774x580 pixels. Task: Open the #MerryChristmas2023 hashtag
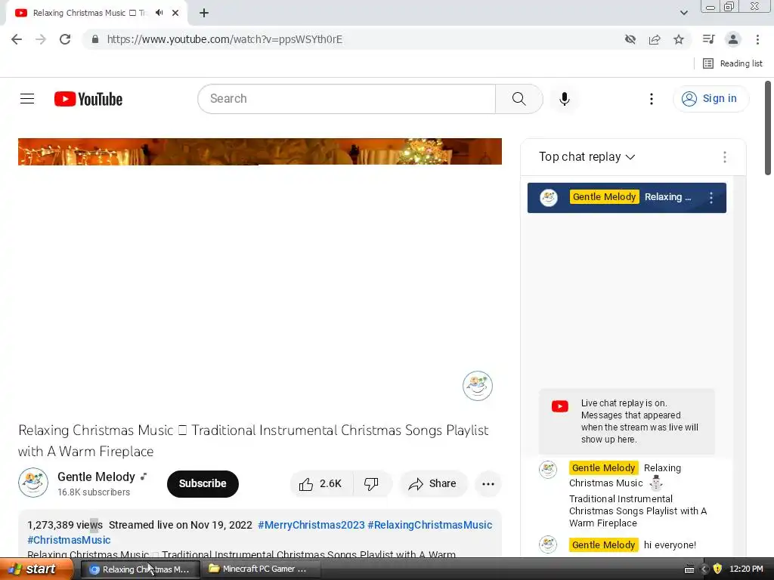coord(311,525)
